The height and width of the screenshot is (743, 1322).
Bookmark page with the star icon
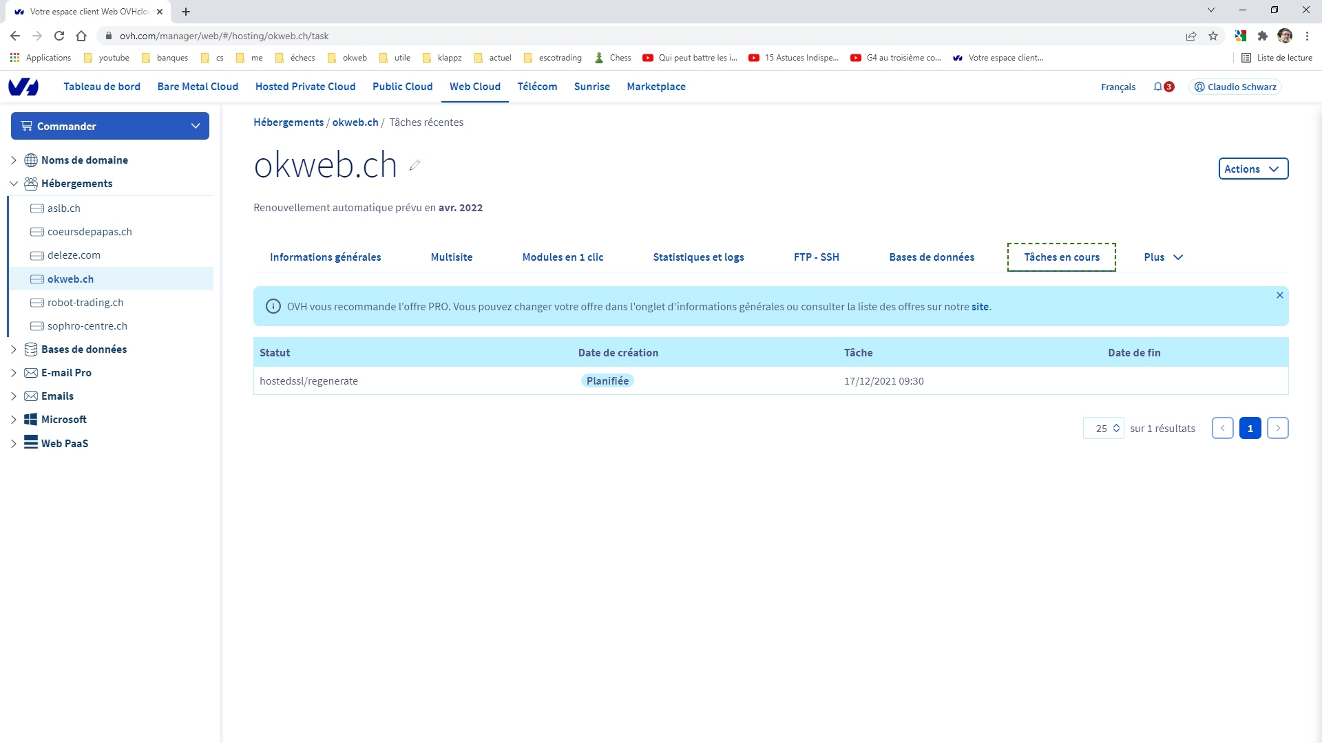click(1213, 36)
